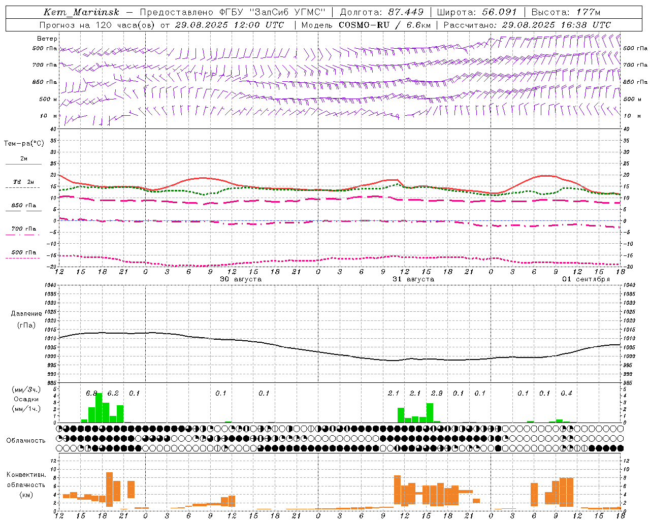Screen dimensions: 650x520
Task: Click the forecast start time 29.08.2025 12:00 UTC
Action: pyautogui.click(x=230, y=25)
